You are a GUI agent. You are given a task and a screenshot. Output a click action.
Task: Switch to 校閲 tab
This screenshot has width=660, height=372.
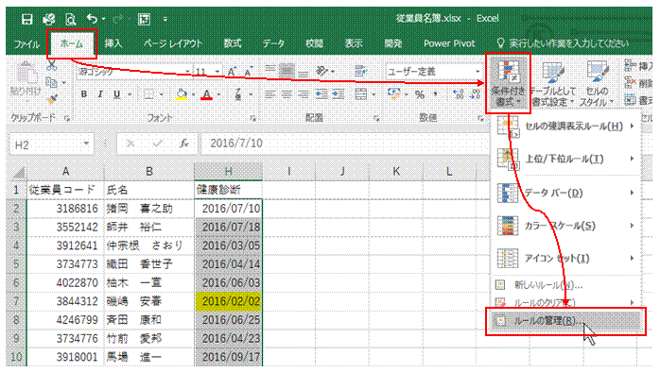click(314, 43)
